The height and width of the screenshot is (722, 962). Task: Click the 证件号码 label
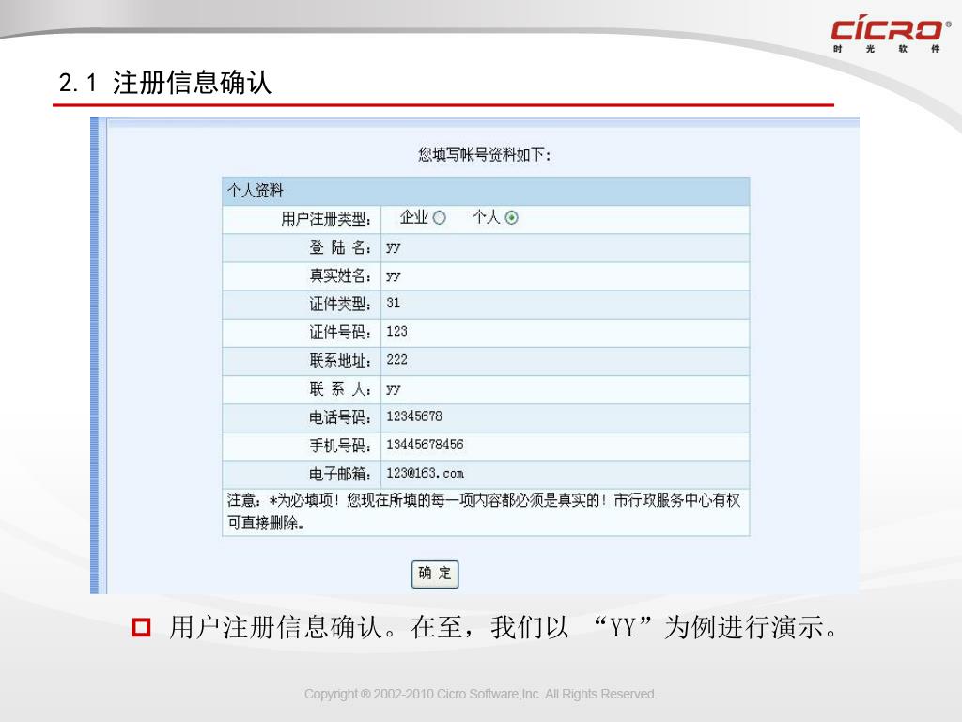click(340, 333)
